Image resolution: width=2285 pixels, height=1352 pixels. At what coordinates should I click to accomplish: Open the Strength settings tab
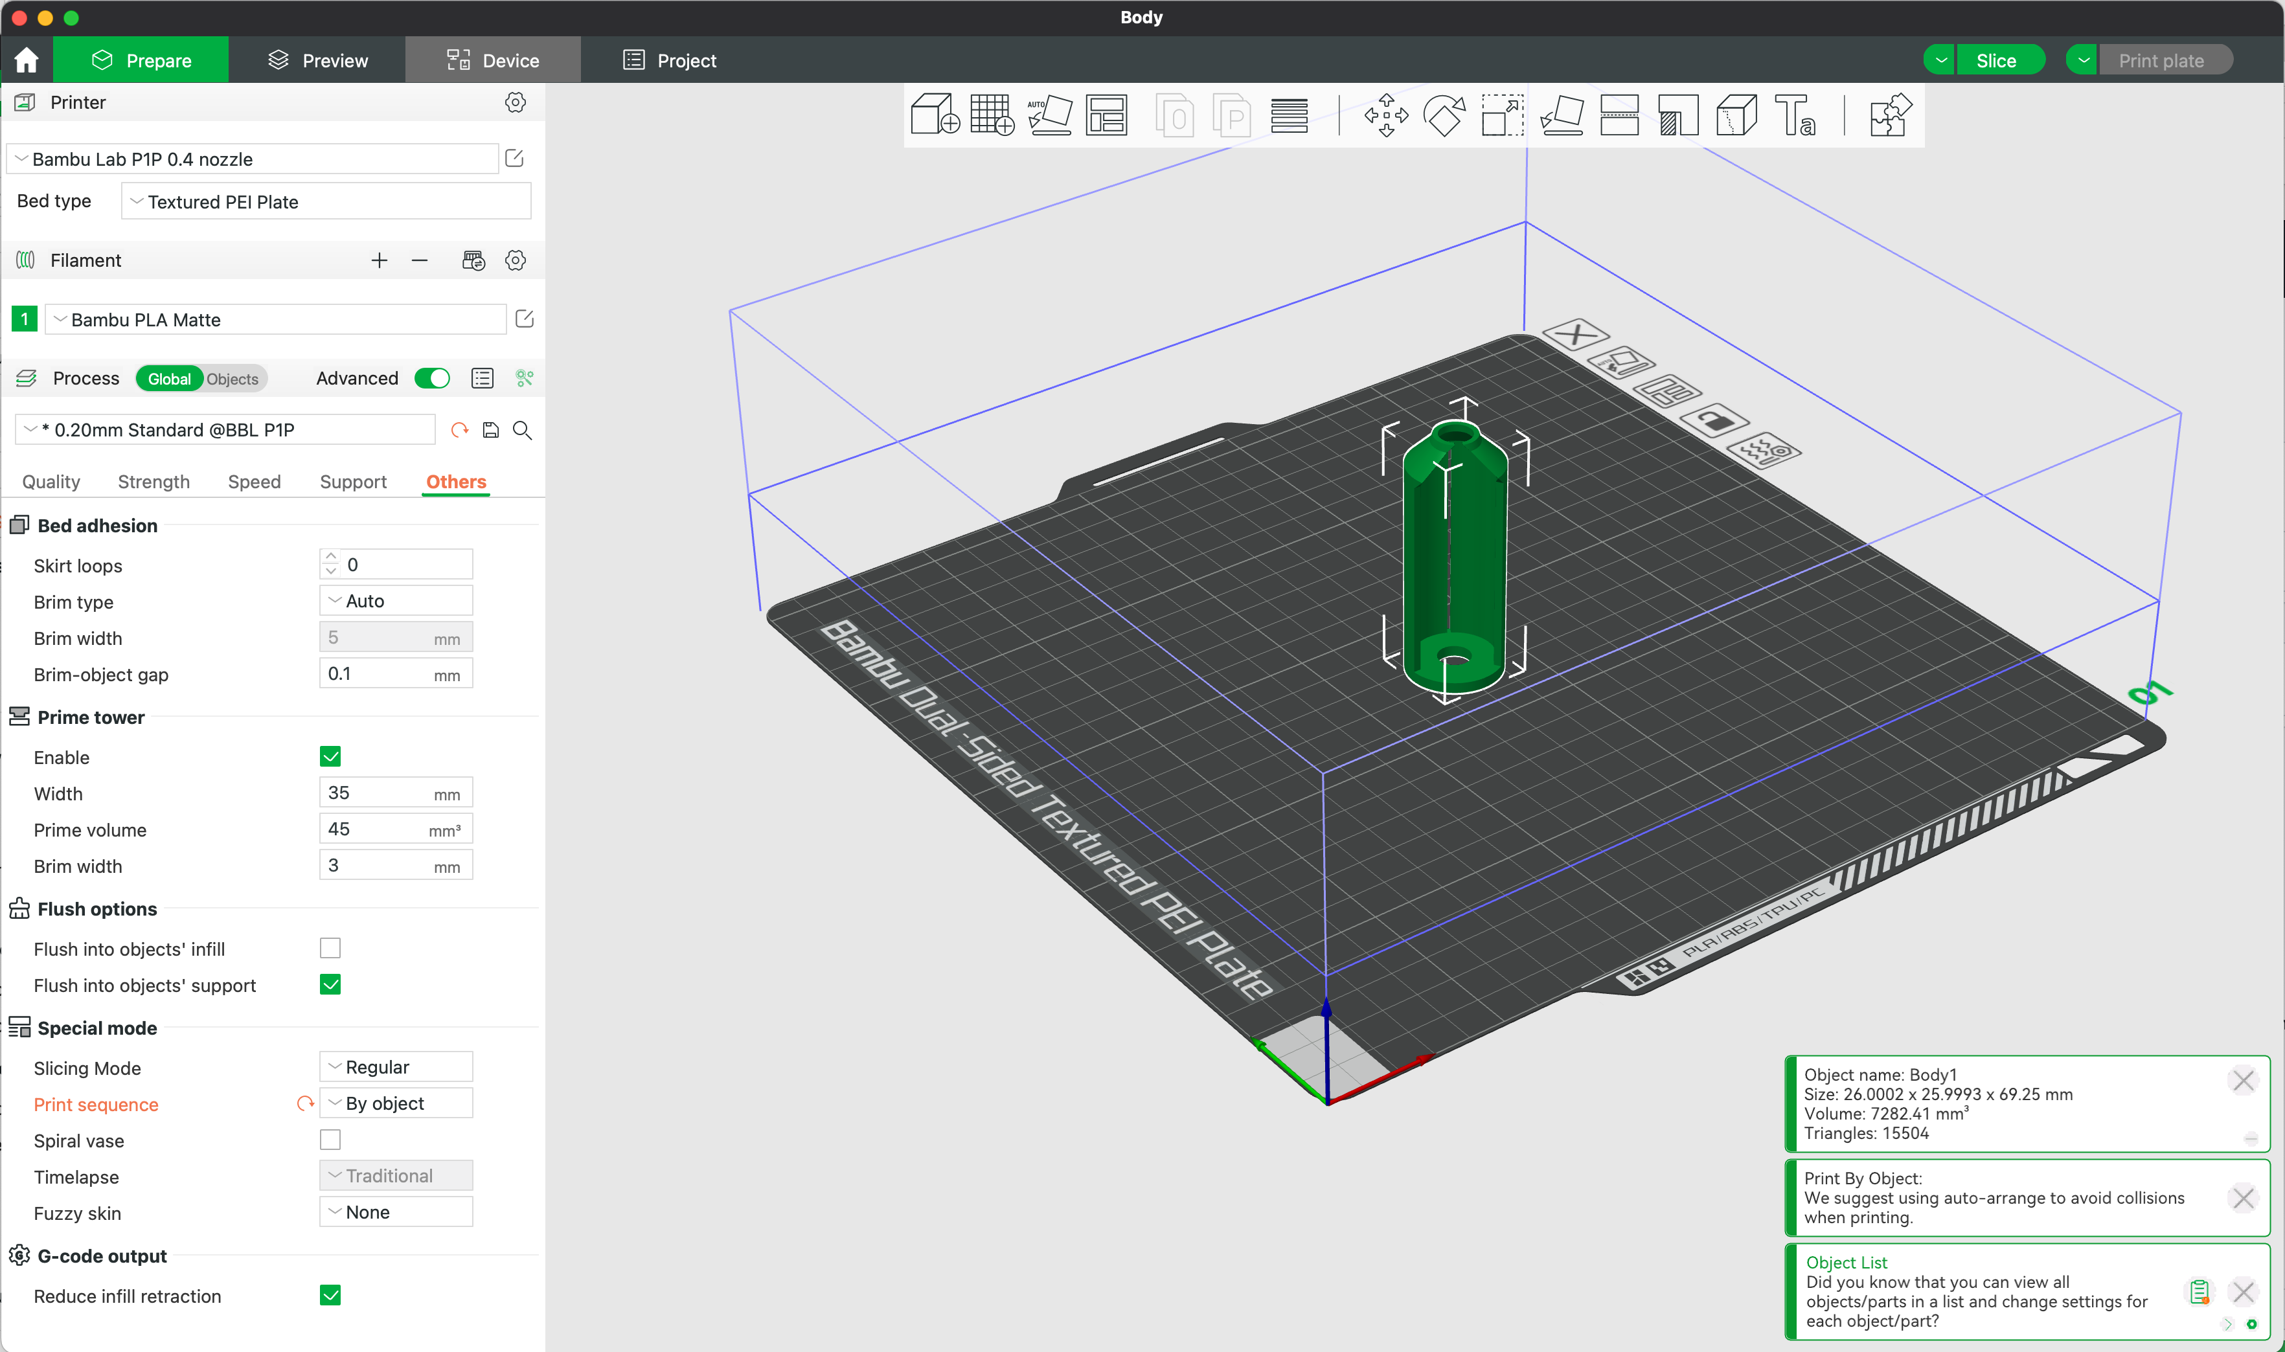click(153, 482)
